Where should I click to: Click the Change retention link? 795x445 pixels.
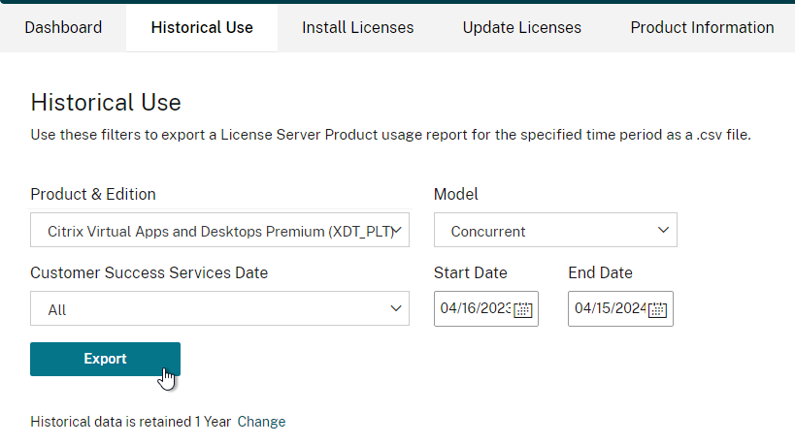(x=261, y=422)
